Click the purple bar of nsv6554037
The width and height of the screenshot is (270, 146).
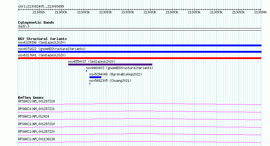(110, 65)
